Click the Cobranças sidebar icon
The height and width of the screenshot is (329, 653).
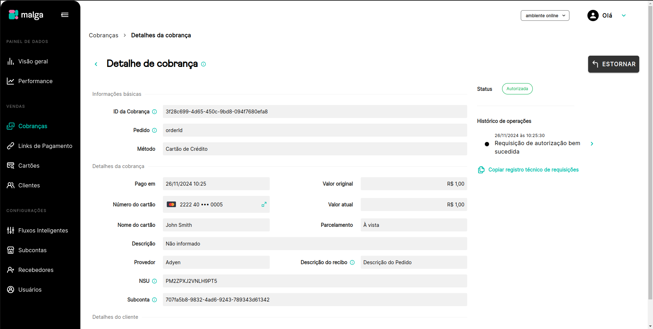[x=11, y=126]
